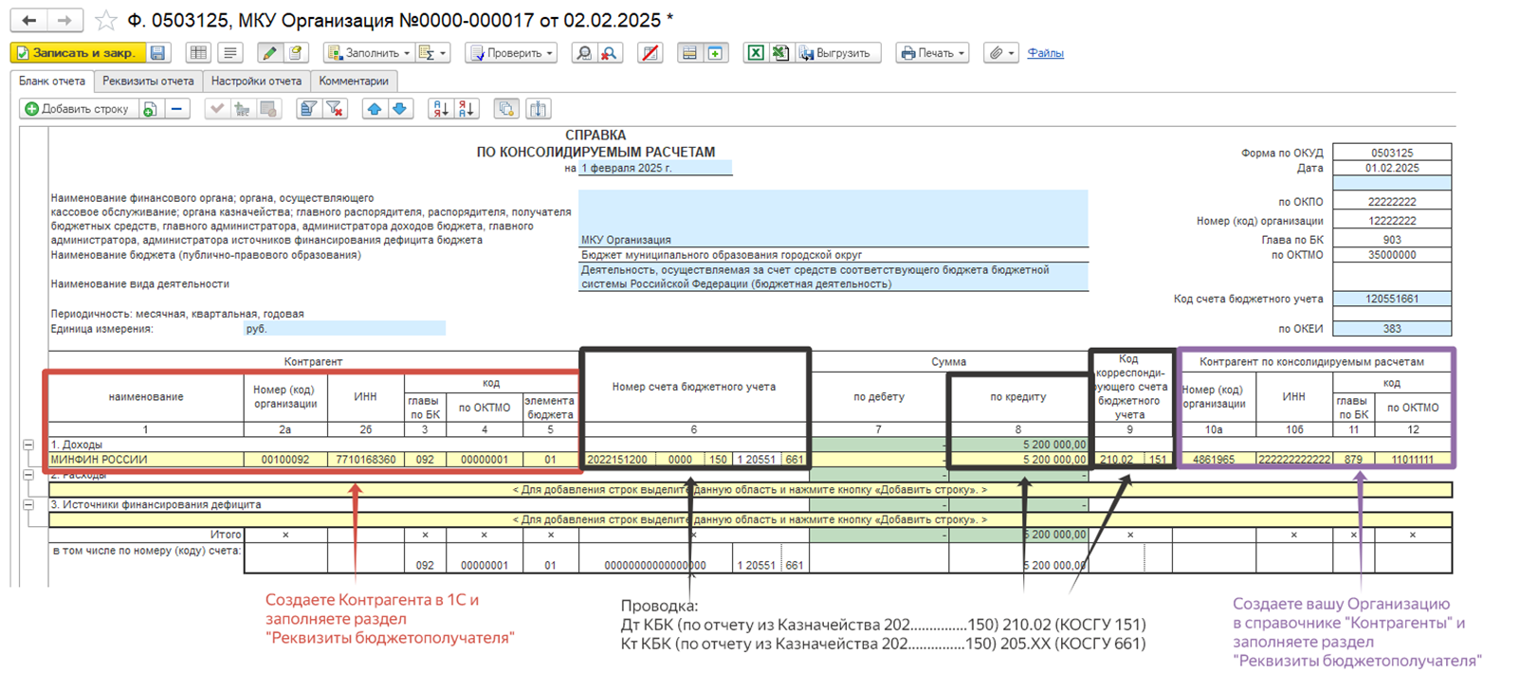Open the Проверить dropdown

click(511, 53)
